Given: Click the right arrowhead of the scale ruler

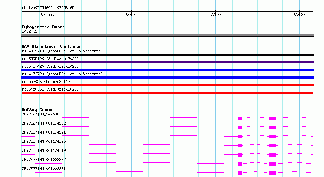Looking at the screenshot, I should point(312,12).
